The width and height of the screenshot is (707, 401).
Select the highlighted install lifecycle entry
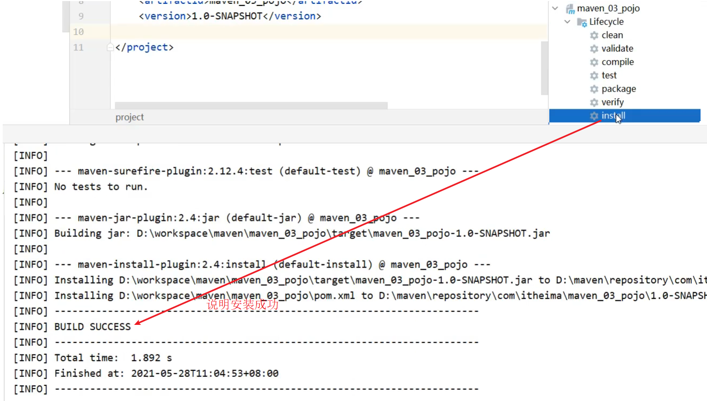613,116
